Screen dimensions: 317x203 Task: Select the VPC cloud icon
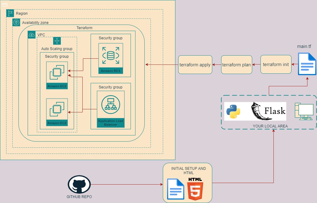coord(32,35)
